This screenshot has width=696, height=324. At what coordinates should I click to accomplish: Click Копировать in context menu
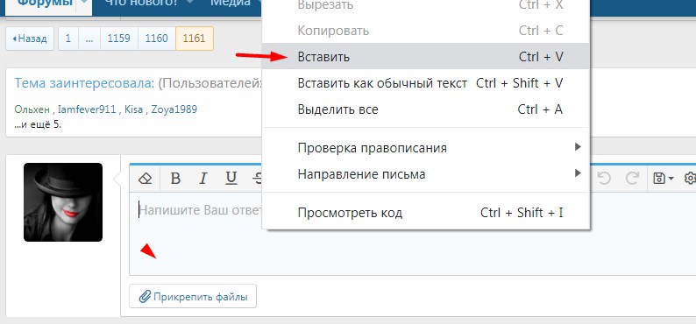click(426, 31)
